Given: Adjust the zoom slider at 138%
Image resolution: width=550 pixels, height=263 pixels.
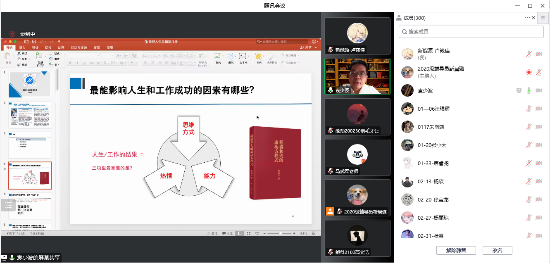Looking at the screenshot, I should click(281, 233).
